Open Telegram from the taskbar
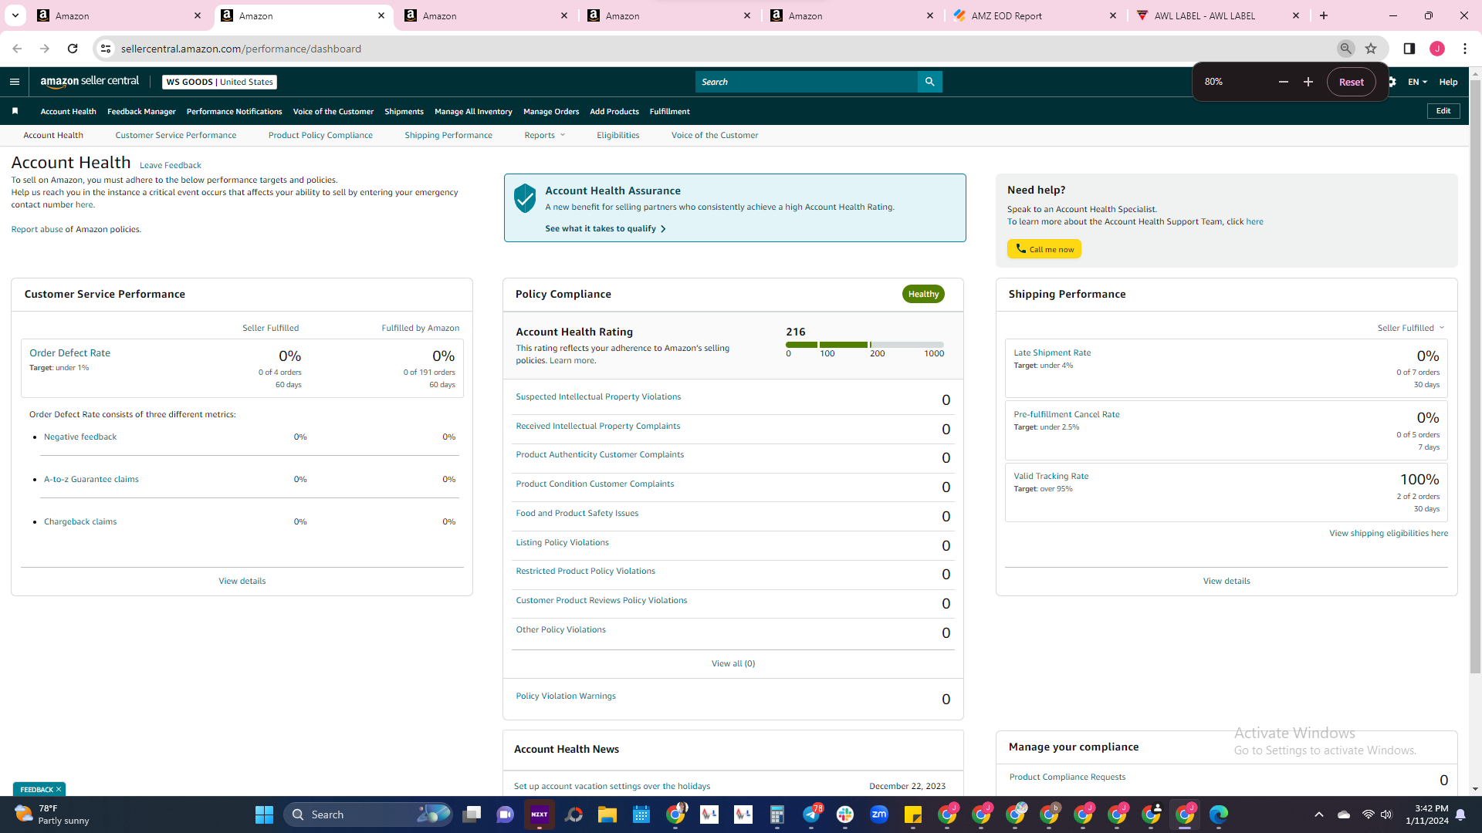 pos(810,814)
